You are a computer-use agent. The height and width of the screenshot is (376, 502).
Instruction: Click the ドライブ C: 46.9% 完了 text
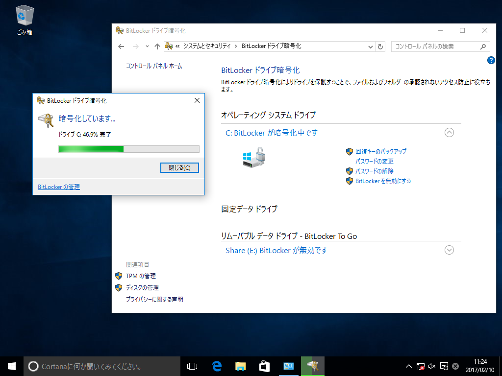click(84, 135)
